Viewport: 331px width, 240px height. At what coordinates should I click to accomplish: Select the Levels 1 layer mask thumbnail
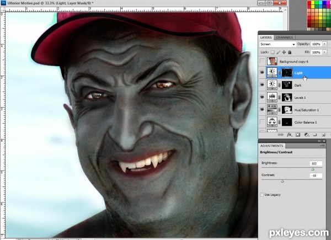pos(287,97)
